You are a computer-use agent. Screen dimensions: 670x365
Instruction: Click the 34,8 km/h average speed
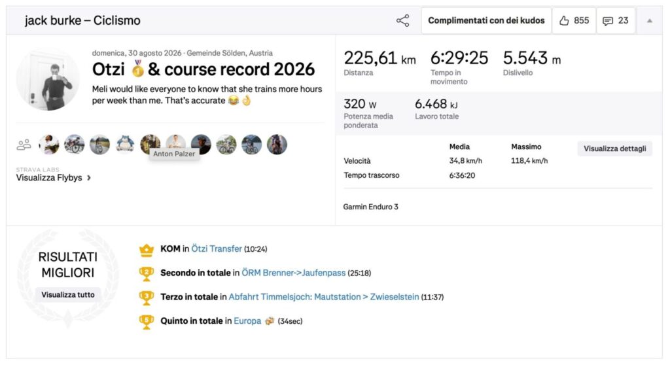coord(465,161)
